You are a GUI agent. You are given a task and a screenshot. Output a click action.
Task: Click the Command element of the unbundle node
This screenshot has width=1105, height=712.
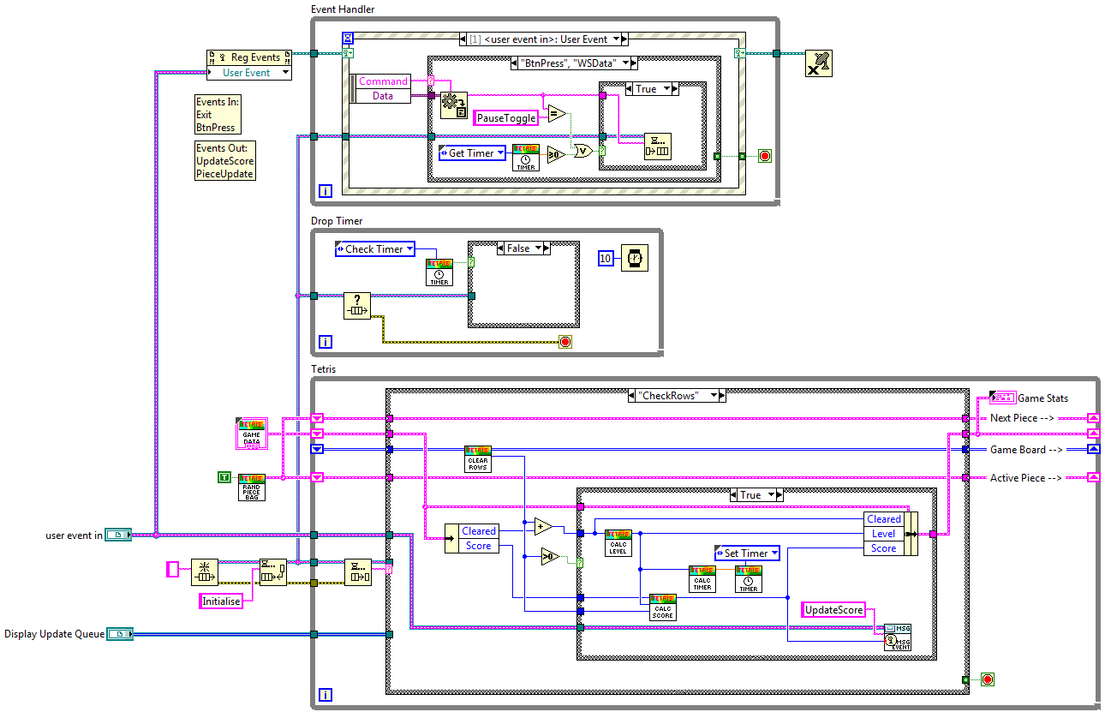click(x=383, y=81)
